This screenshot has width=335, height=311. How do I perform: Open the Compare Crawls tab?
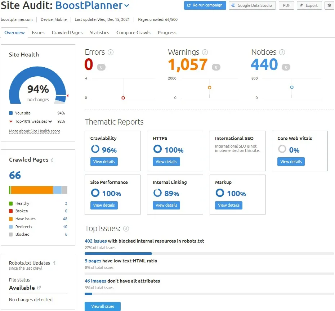coord(133,32)
